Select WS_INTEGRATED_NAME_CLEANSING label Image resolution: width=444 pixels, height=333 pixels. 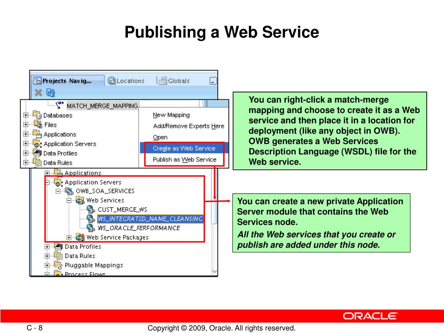(x=150, y=219)
